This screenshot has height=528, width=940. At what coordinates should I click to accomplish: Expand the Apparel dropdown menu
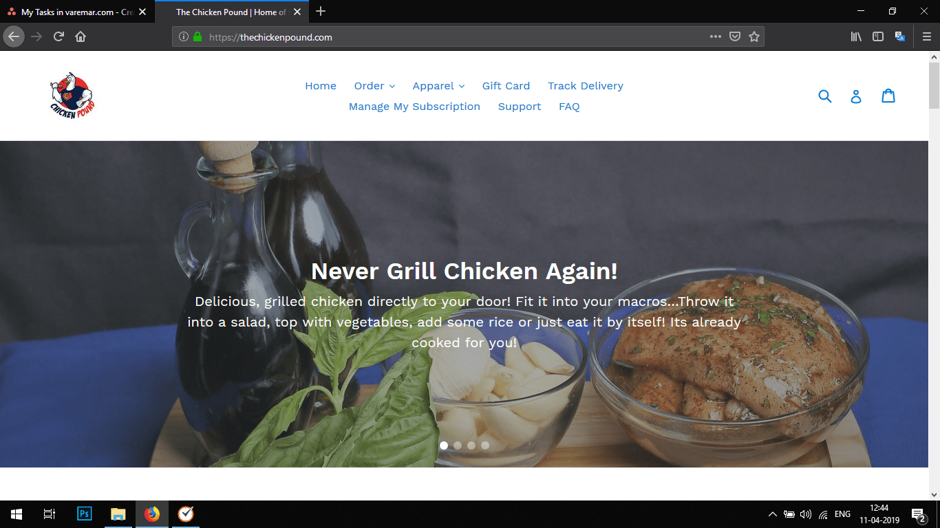click(x=438, y=86)
